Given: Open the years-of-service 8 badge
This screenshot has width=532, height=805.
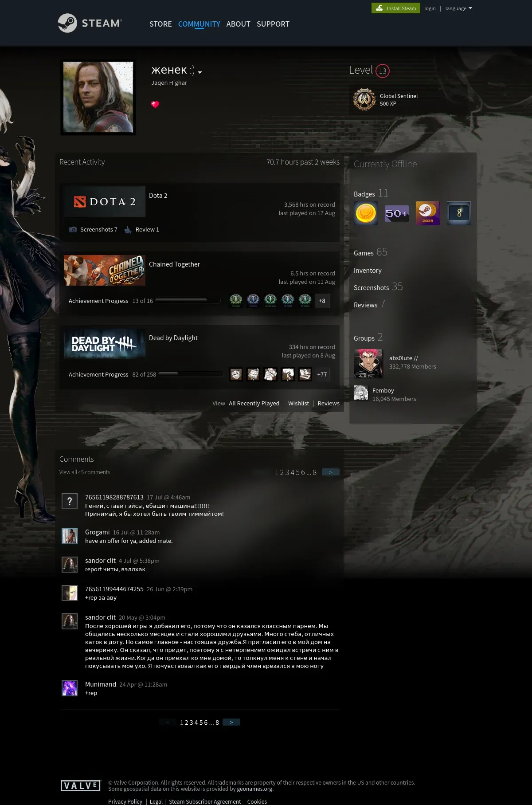Looking at the screenshot, I should 459,213.
